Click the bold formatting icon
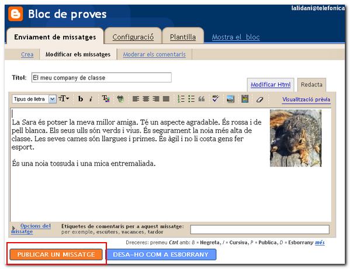Screen dimensions: 350x269 click(x=81, y=99)
